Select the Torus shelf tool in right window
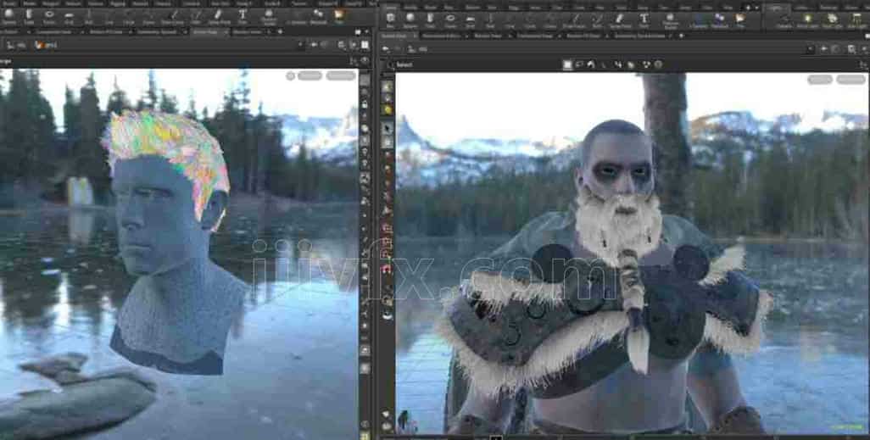Screen dimensions: 870x440 450,20
